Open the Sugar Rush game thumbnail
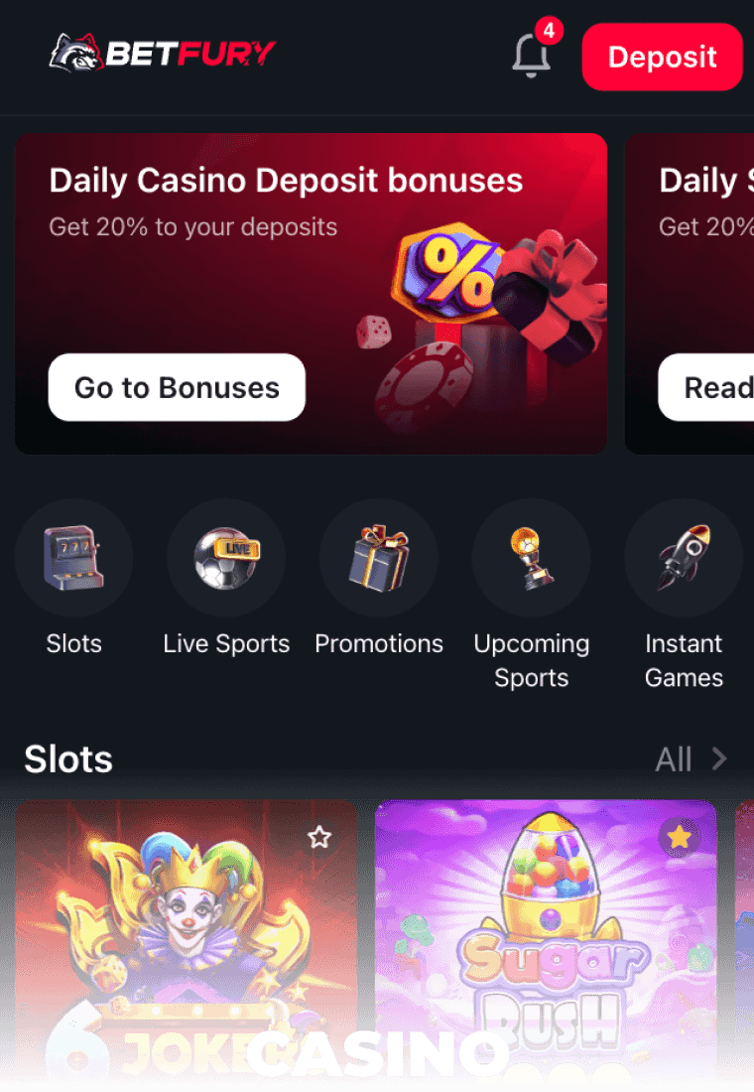The height and width of the screenshot is (1092, 754). pos(546,945)
